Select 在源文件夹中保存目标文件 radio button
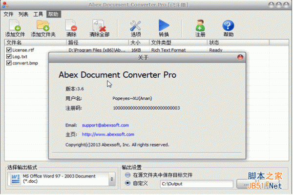This screenshot has height=195, width=293. click(127, 175)
